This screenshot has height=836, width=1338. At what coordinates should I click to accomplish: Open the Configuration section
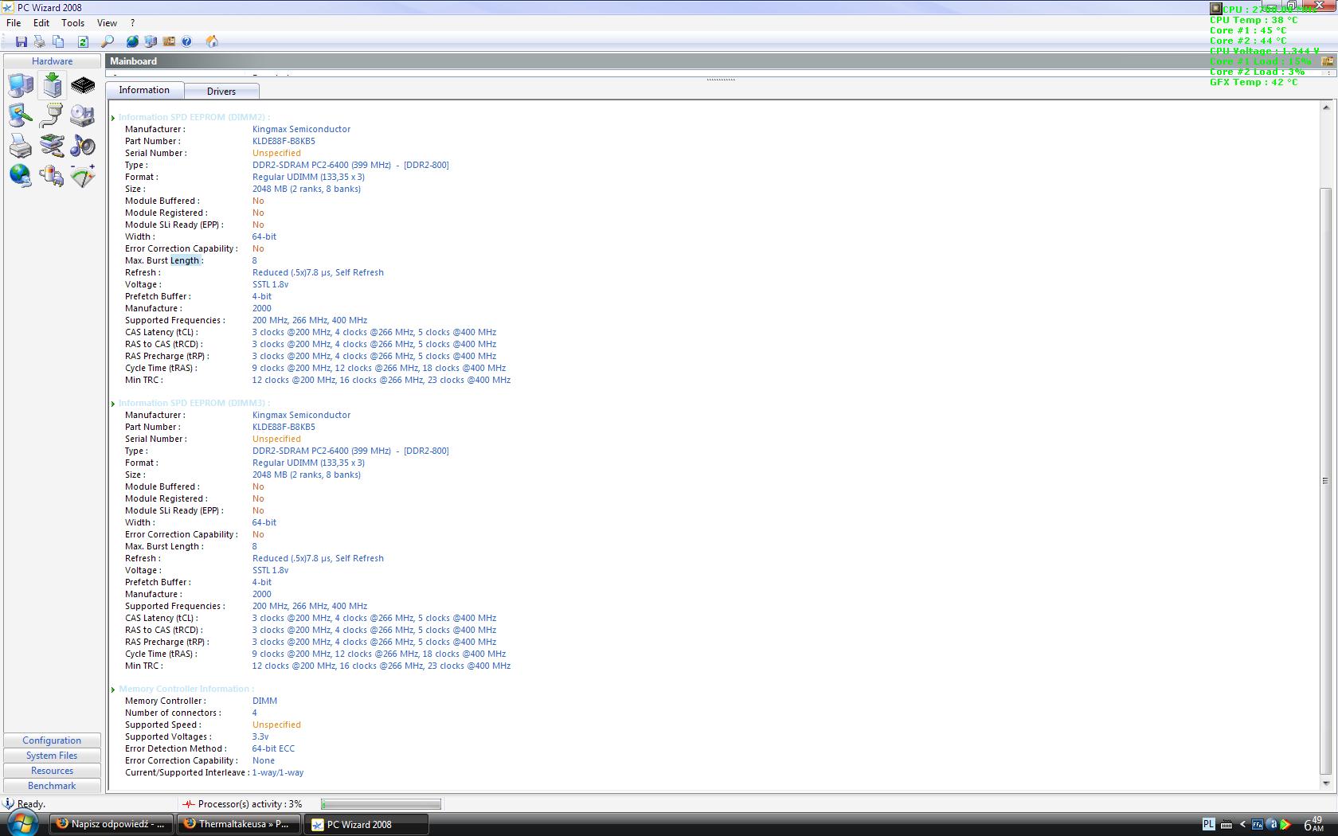(x=52, y=740)
